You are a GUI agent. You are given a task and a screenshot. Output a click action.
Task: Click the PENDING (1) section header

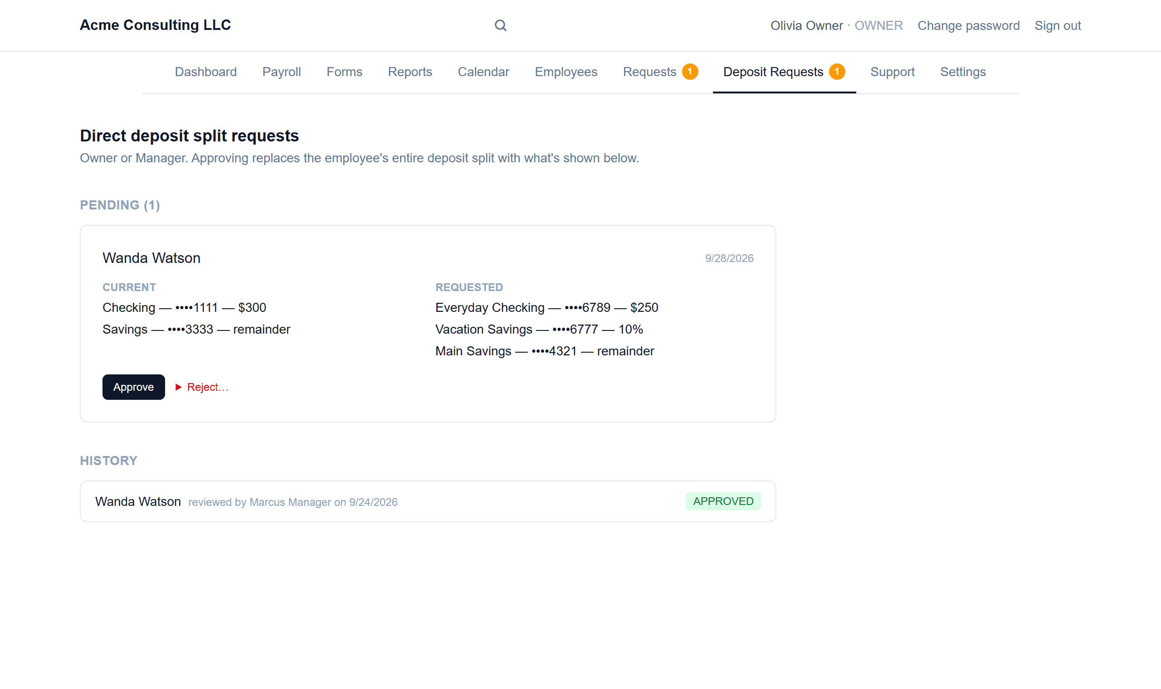point(120,205)
